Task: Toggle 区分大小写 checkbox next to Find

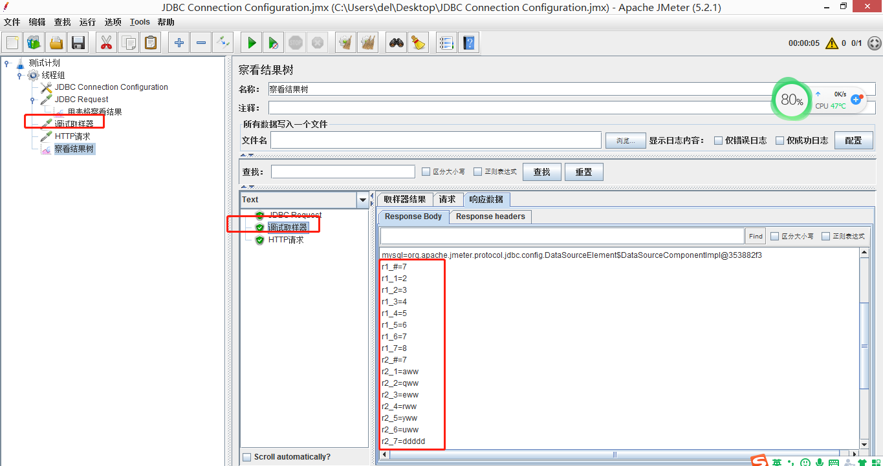Action: coord(774,237)
